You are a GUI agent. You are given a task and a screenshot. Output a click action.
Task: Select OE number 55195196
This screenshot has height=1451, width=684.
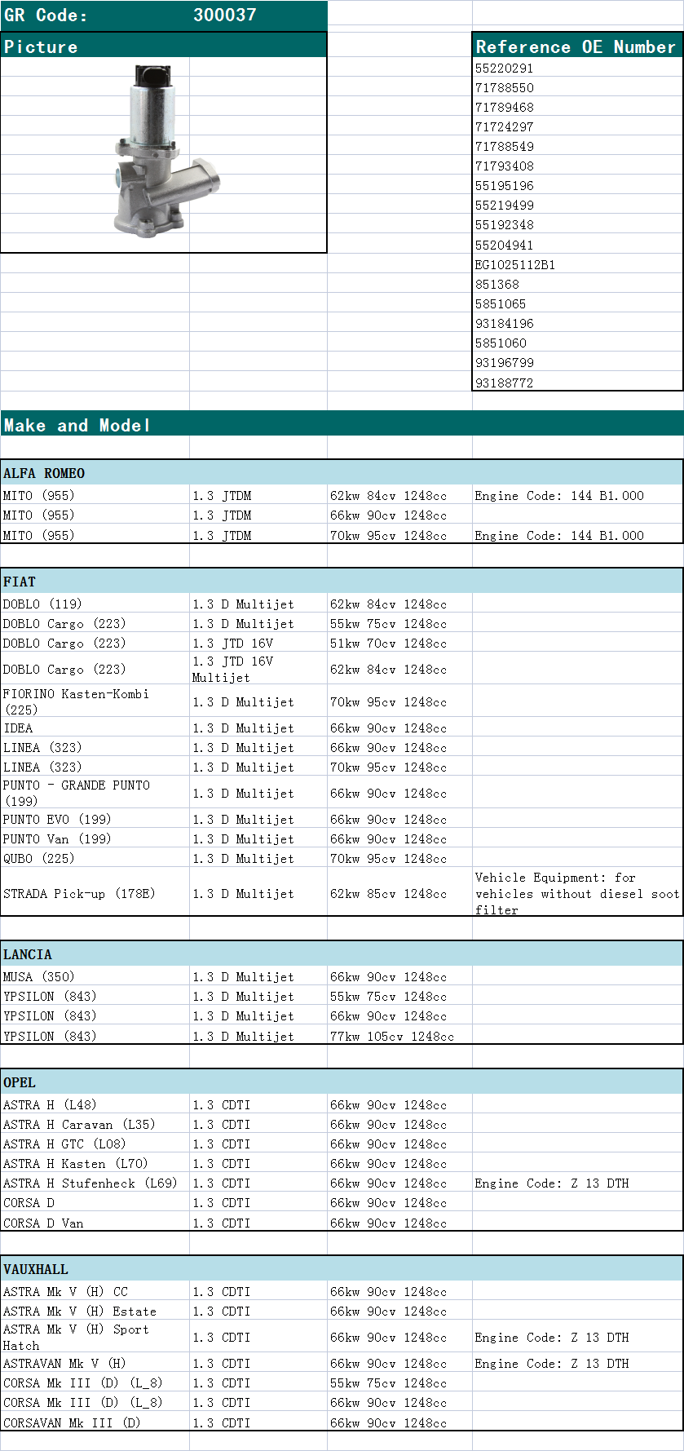(x=577, y=185)
